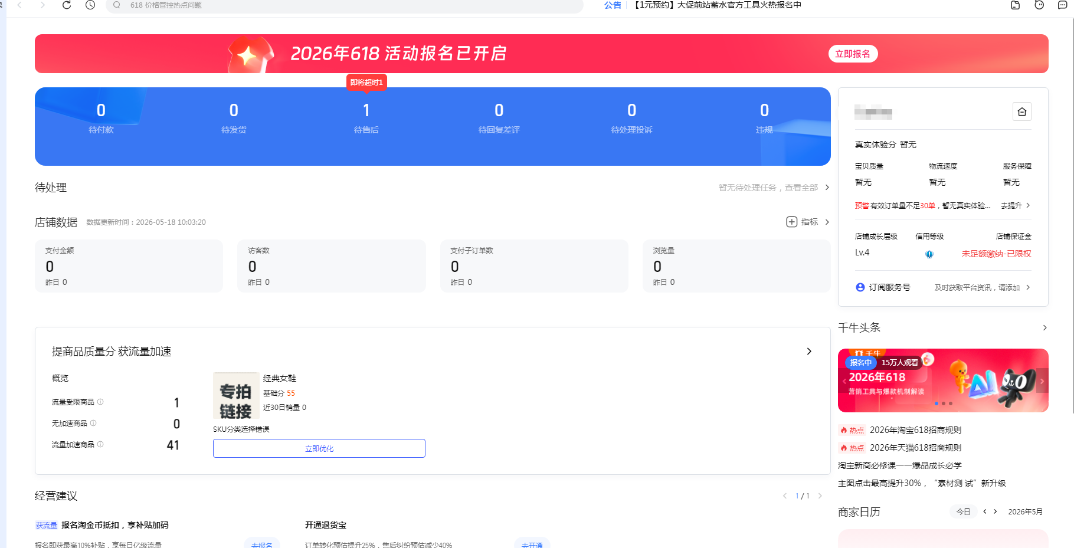Click the plus icon beside 指标

coord(792,222)
